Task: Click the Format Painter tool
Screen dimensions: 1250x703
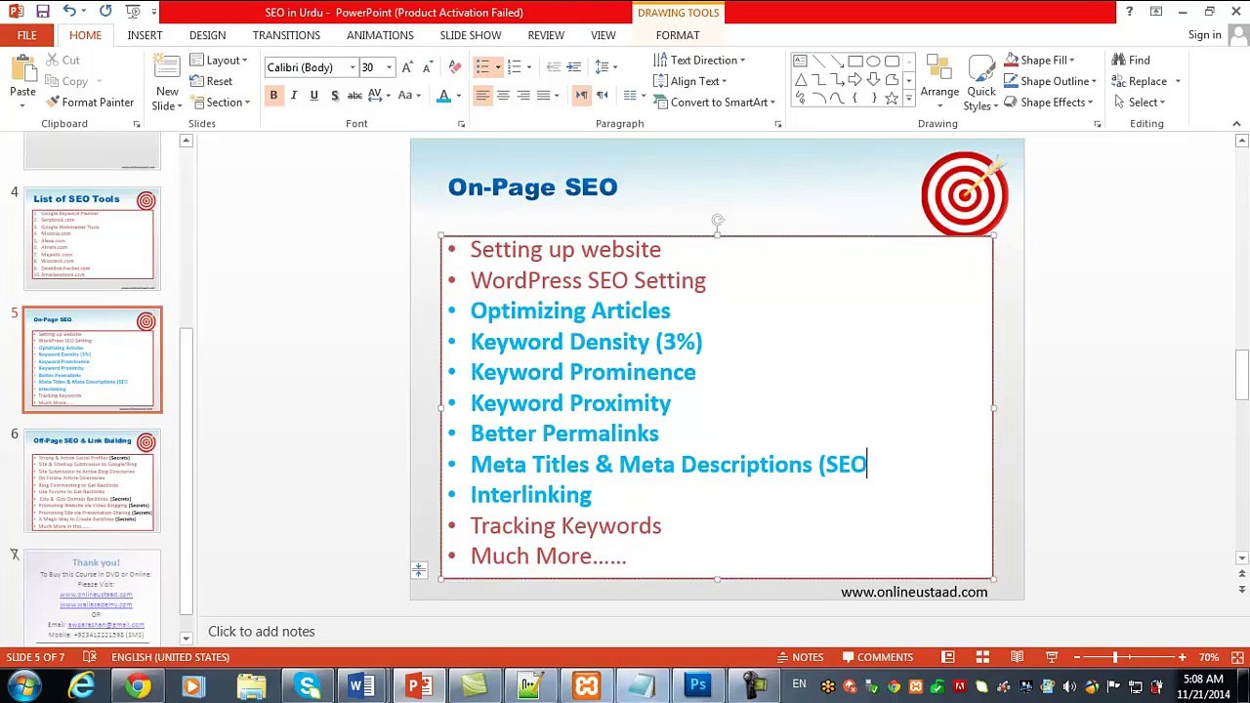Action: 89,103
